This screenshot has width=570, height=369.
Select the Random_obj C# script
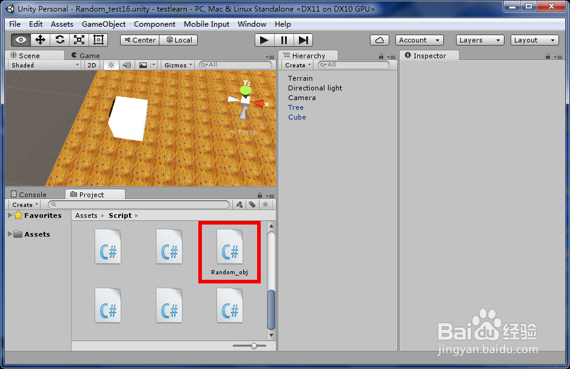tap(229, 252)
